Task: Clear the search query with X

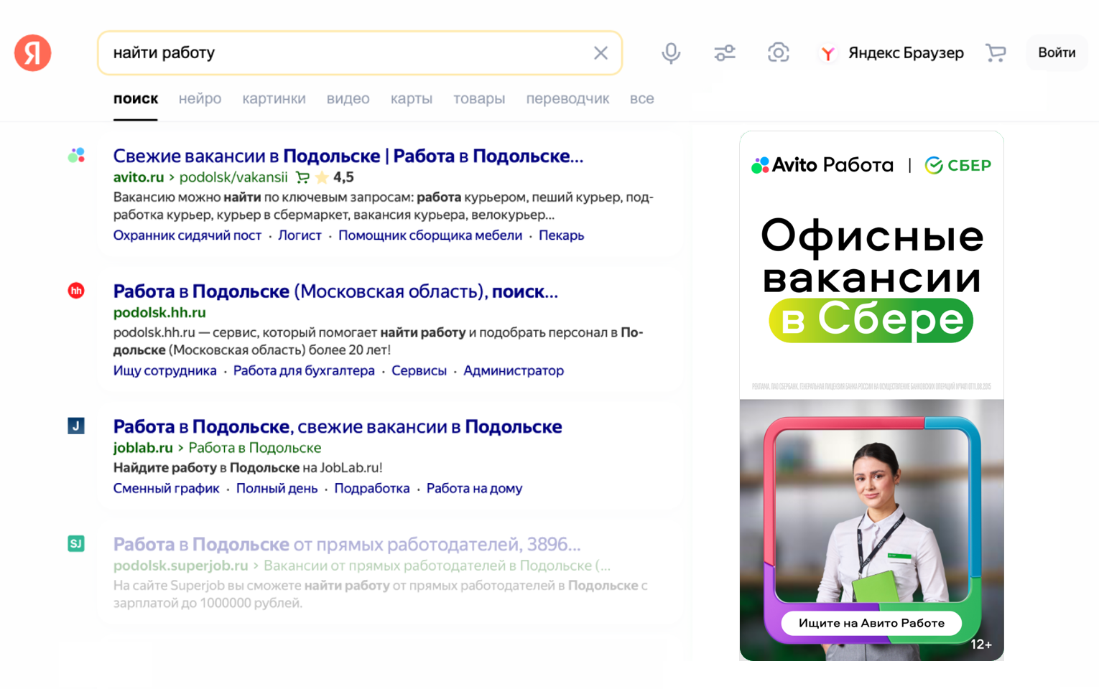Action: tap(600, 53)
